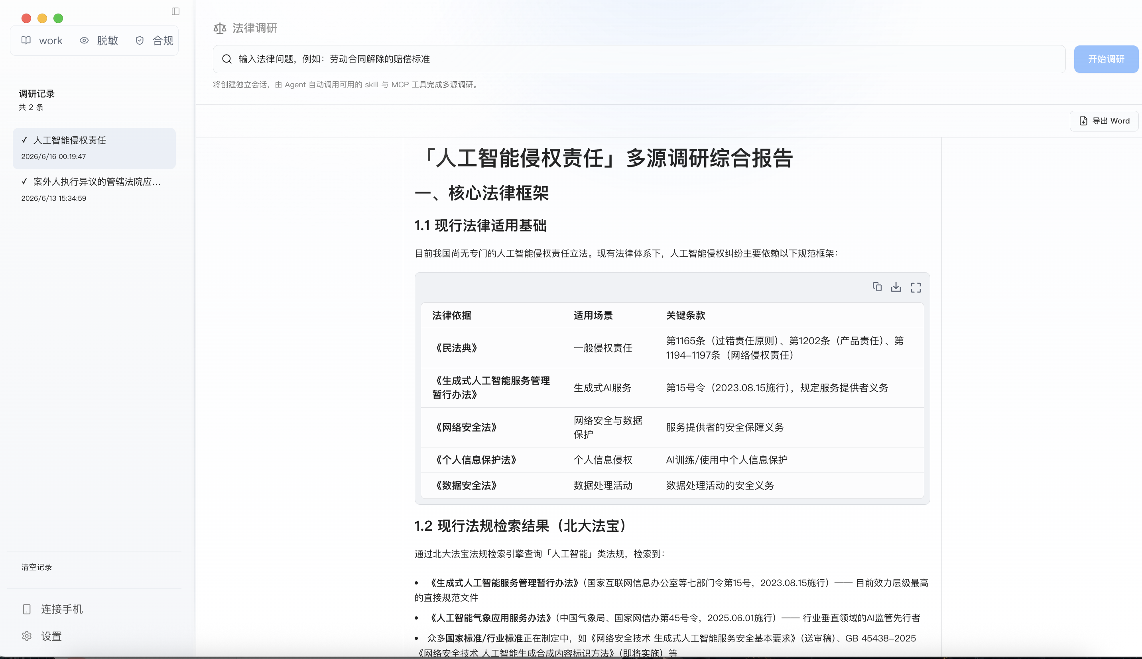Click the 网络安全与数据保护 cell

tap(608, 427)
